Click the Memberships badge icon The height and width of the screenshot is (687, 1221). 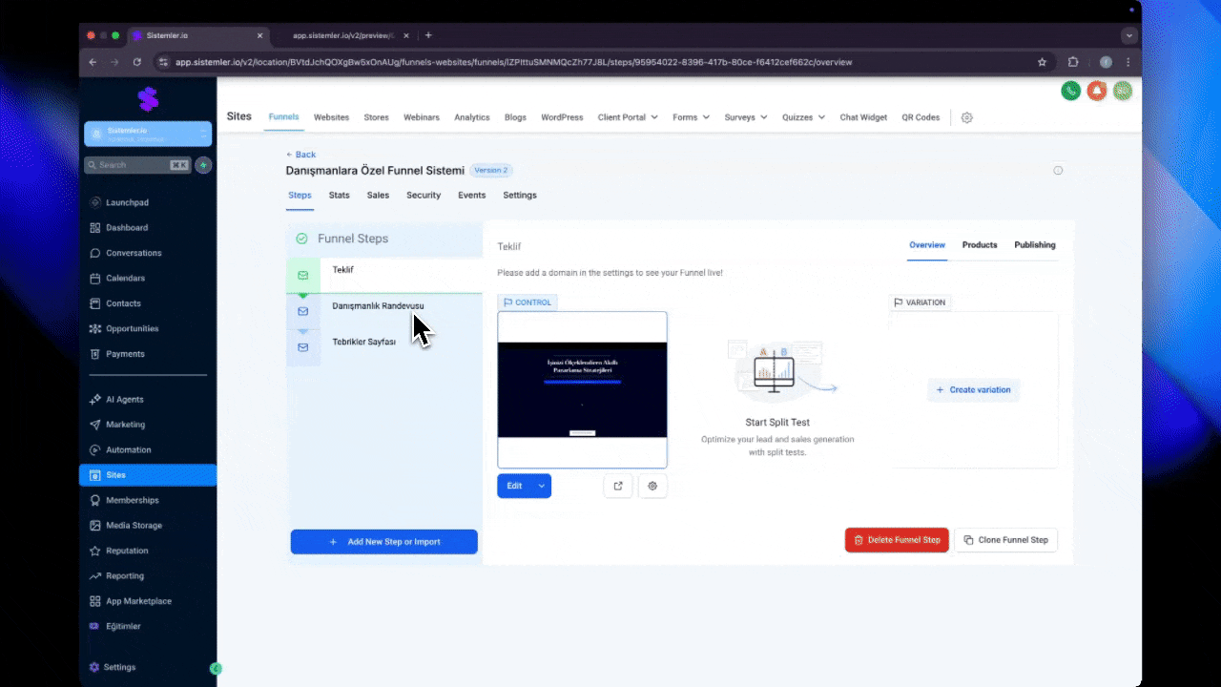click(95, 500)
